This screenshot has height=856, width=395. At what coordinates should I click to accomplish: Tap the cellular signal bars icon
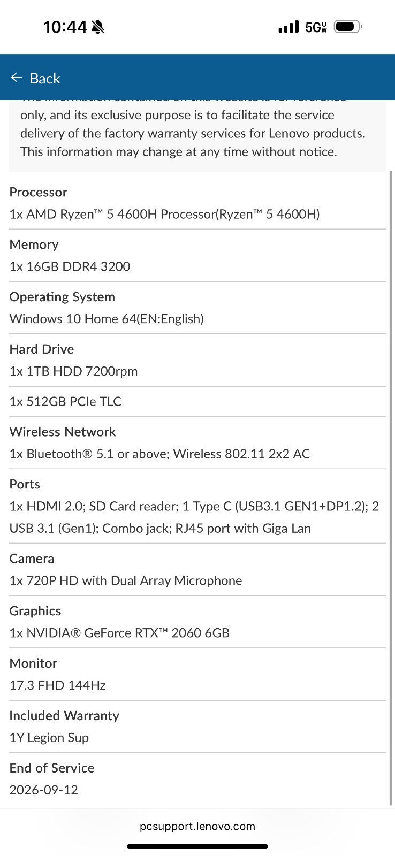click(x=289, y=27)
